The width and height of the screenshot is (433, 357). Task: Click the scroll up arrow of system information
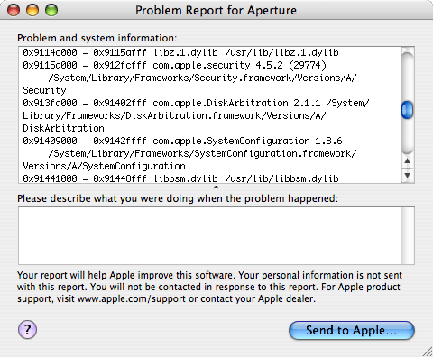[x=408, y=161]
